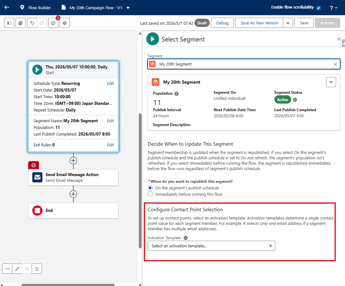Close the Select Segment panel
The height and width of the screenshot is (286, 345).
pyautogui.click(x=339, y=39)
